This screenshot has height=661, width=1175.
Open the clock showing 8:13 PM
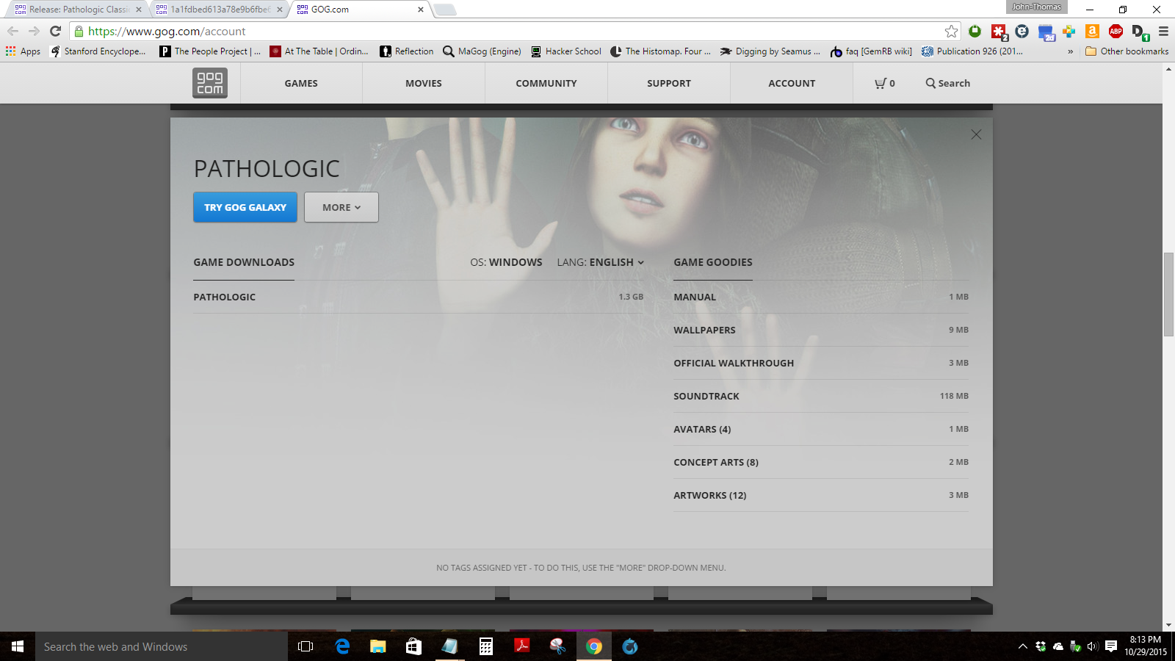point(1145,646)
